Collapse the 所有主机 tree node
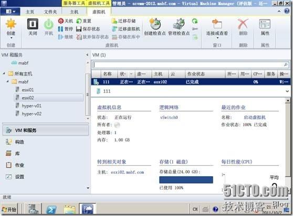Viewport: 293px width, 216px height. tap(4, 74)
